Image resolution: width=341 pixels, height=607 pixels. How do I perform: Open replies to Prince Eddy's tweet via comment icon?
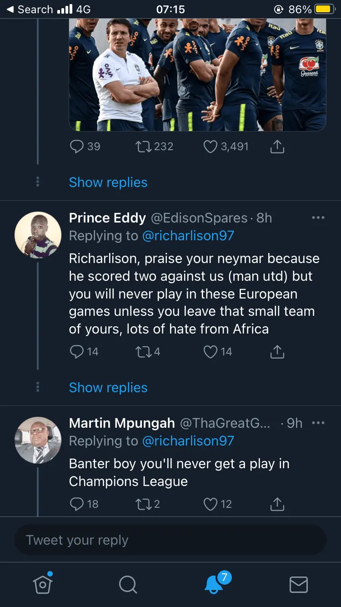pos(77,352)
